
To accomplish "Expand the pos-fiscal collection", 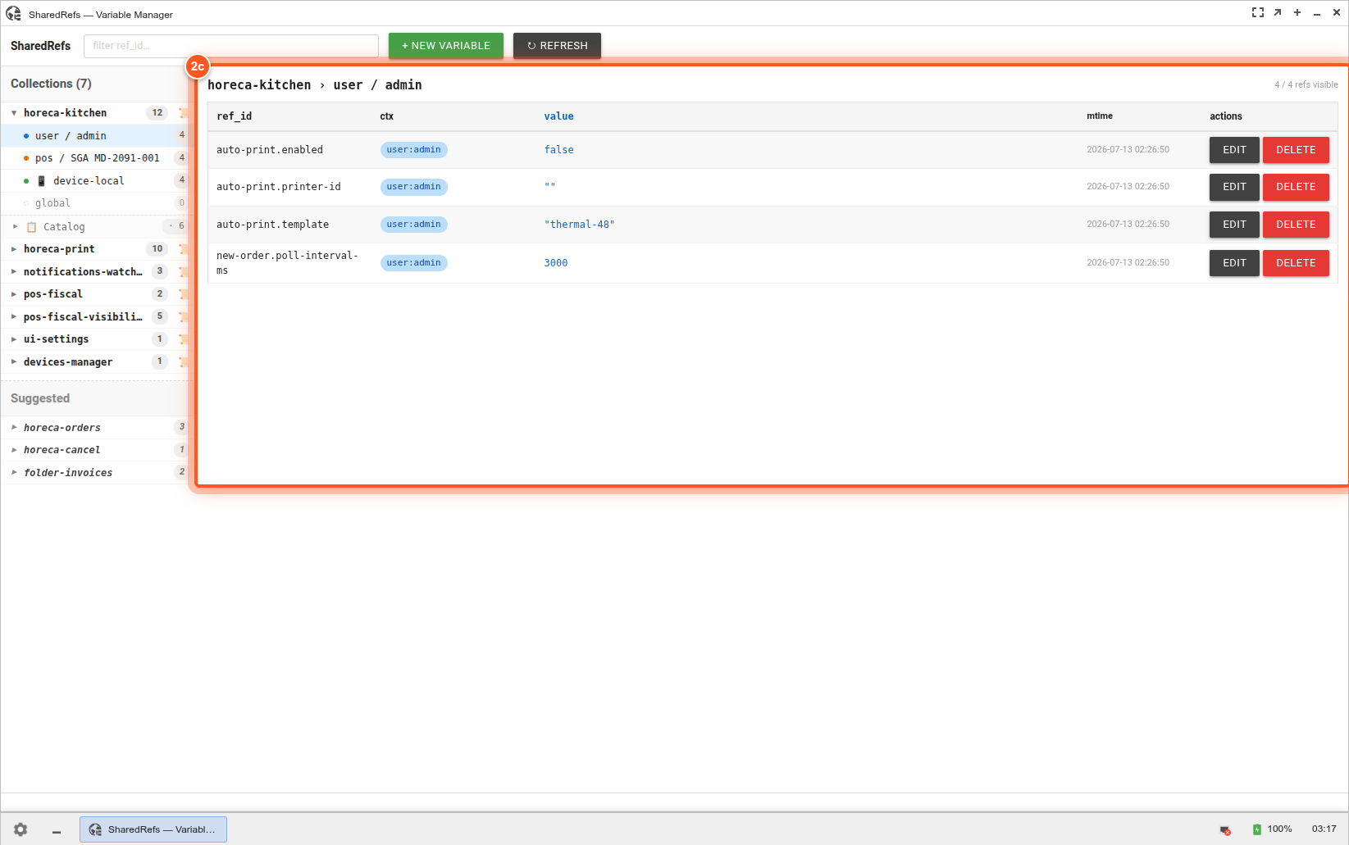I will click(x=14, y=294).
